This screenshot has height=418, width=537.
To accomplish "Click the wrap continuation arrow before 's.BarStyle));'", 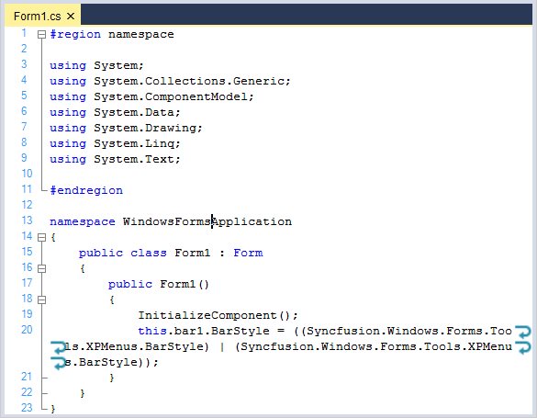I will [58, 363].
